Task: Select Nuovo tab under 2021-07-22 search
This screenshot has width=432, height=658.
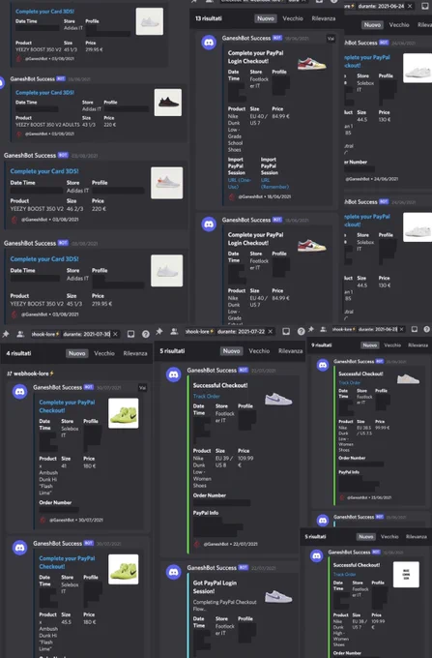Action: click(x=231, y=351)
